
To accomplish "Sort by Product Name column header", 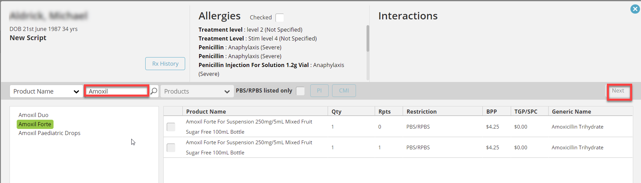I will [x=206, y=112].
